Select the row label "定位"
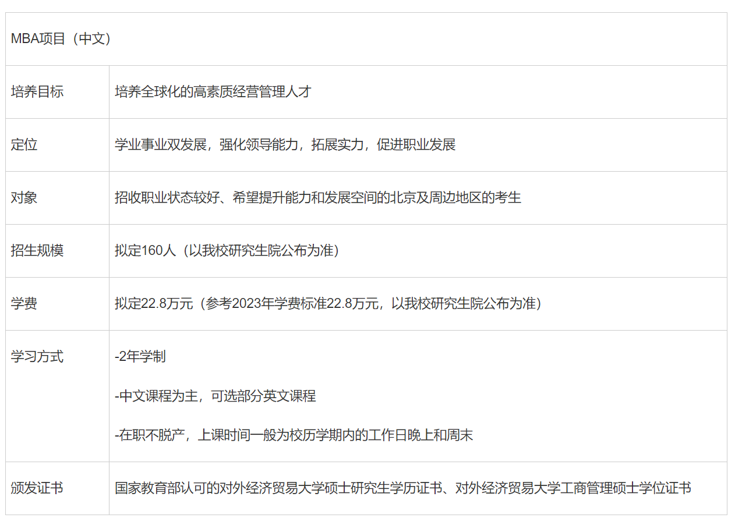Image resolution: width=735 pixels, height=532 pixels. pos(24,145)
